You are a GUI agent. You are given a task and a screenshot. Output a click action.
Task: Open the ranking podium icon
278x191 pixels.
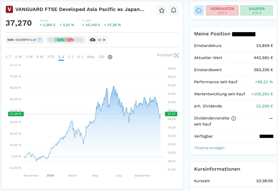point(93,40)
